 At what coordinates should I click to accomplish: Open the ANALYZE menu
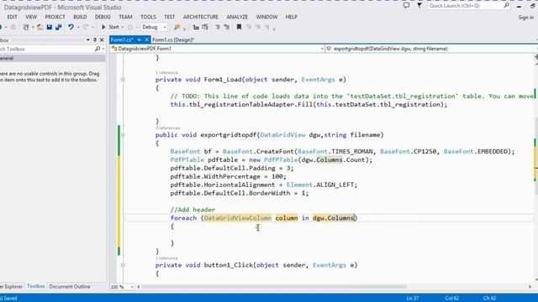(x=237, y=17)
